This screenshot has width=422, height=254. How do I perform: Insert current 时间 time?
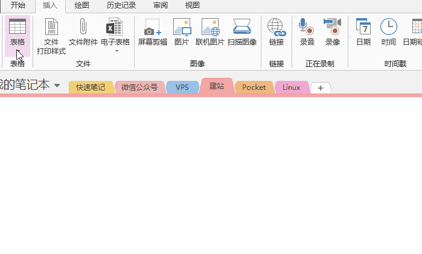389,32
